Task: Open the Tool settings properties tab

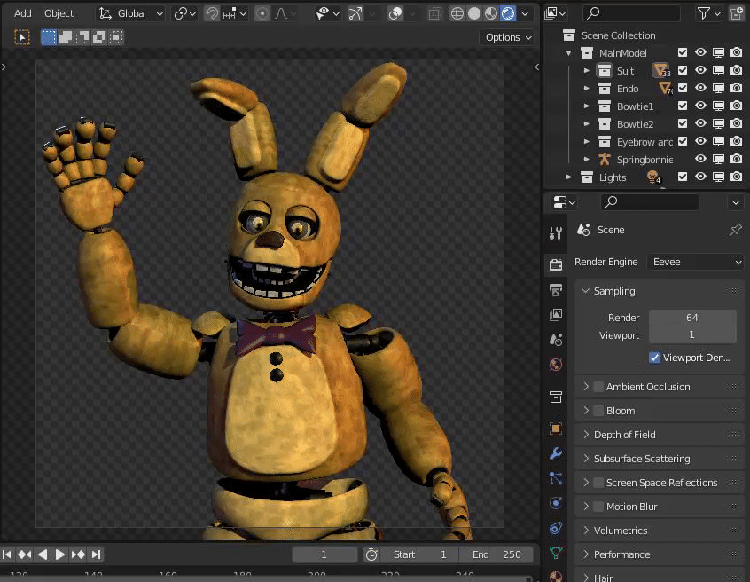Action: 556,233
